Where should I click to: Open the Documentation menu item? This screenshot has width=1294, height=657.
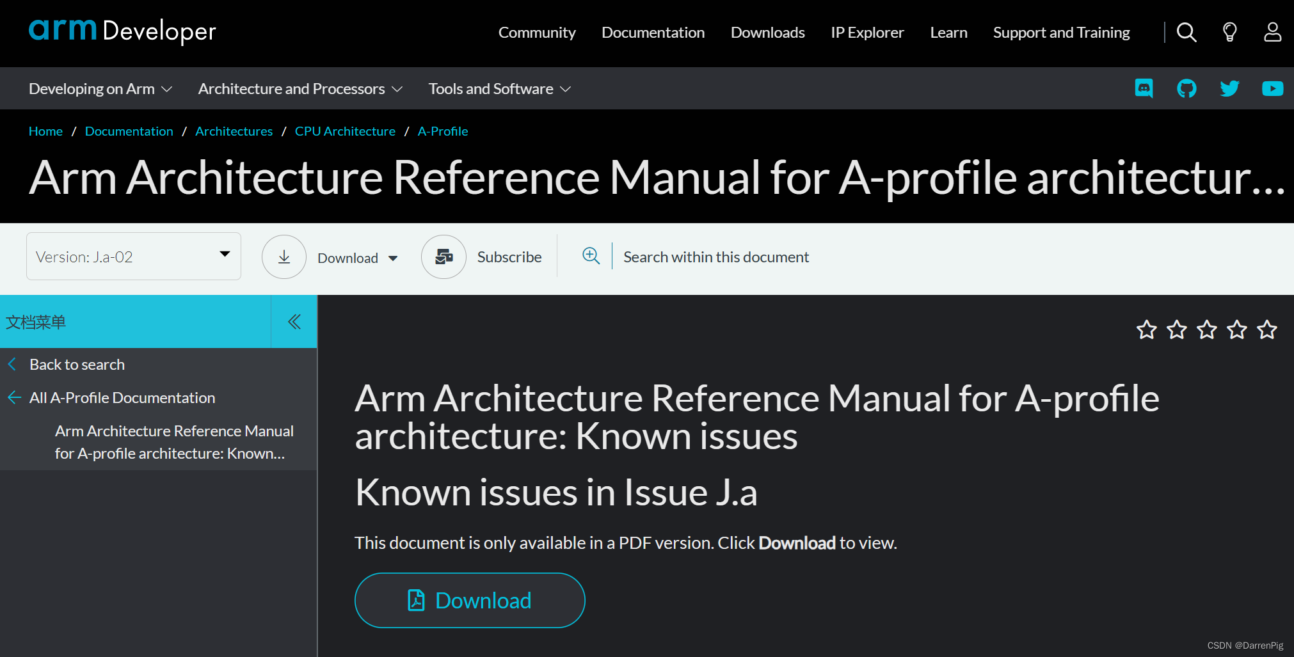click(x=653, y=32)
